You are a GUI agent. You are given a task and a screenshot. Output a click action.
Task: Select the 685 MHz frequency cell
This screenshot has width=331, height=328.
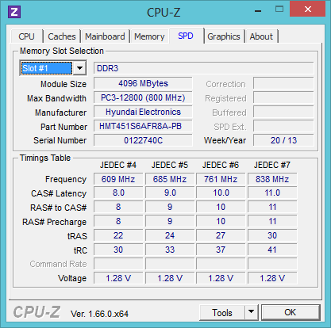pos(170,179)
